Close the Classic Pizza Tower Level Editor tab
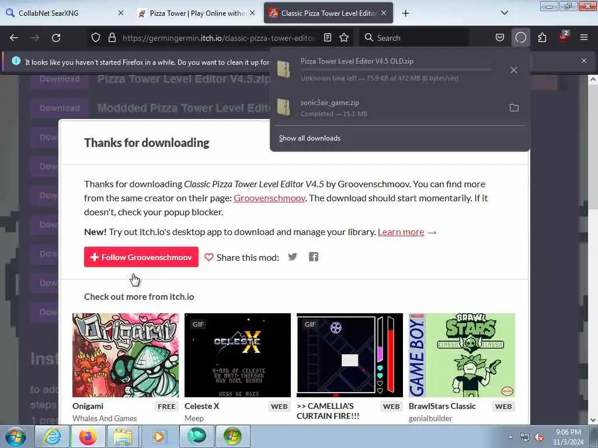 384,13
